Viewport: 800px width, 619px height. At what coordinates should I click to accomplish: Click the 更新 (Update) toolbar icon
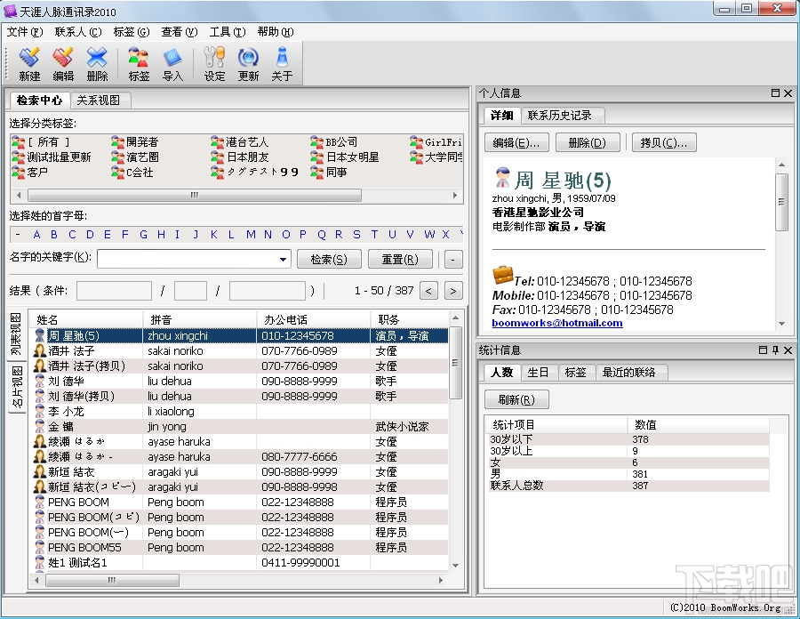click(x=248, y=64)
